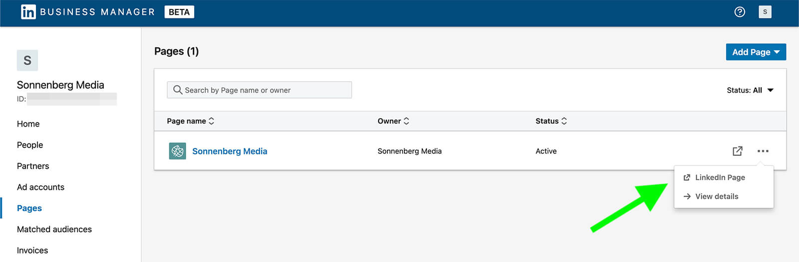Viewport: 799px width, 262px height.
Task: Click the Pages (1) heading
Action: (x=176, y=51)
